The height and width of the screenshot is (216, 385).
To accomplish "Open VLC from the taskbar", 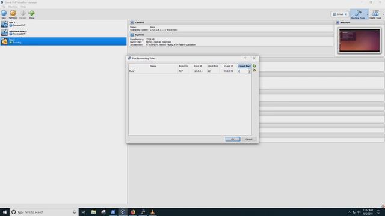I will click(152, 212).
